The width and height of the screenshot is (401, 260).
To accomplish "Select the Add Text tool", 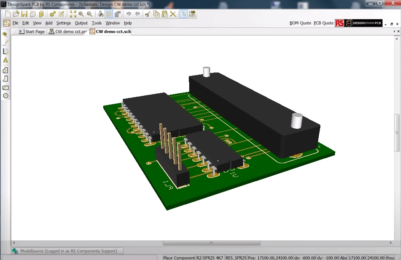I will pyautogui.click(x=5, y=60).
